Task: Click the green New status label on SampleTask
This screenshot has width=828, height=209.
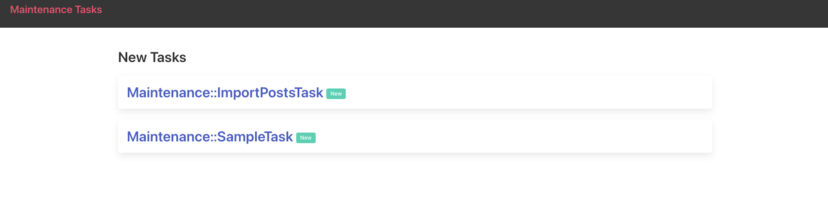Action: click(306, 138)
